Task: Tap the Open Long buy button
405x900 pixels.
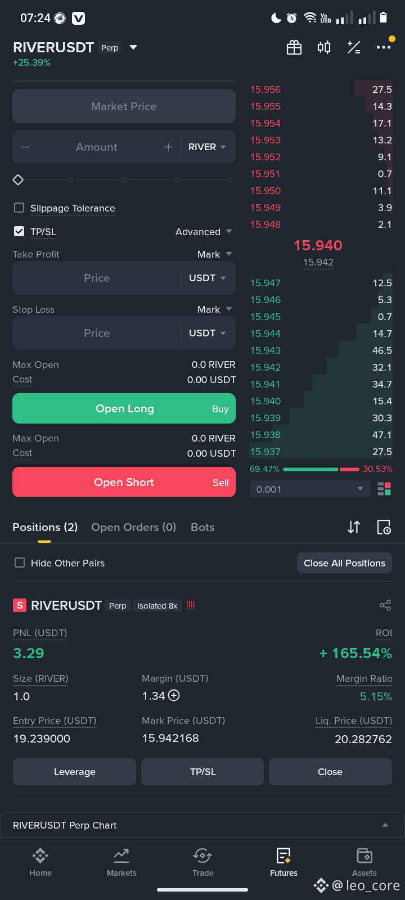Action: 124,408
